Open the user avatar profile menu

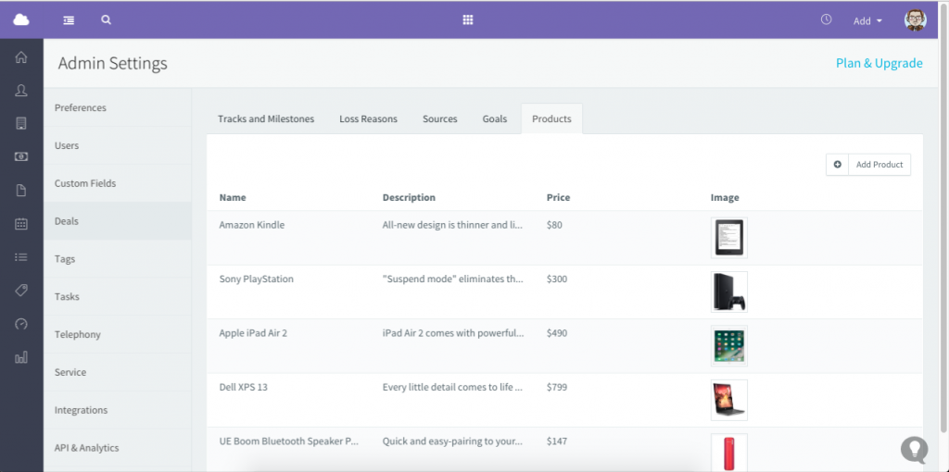[x=915, y=20]
